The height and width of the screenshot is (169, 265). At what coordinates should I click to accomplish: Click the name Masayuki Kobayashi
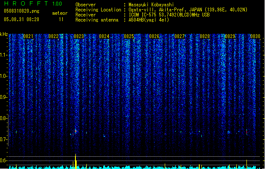coord(151,5)
